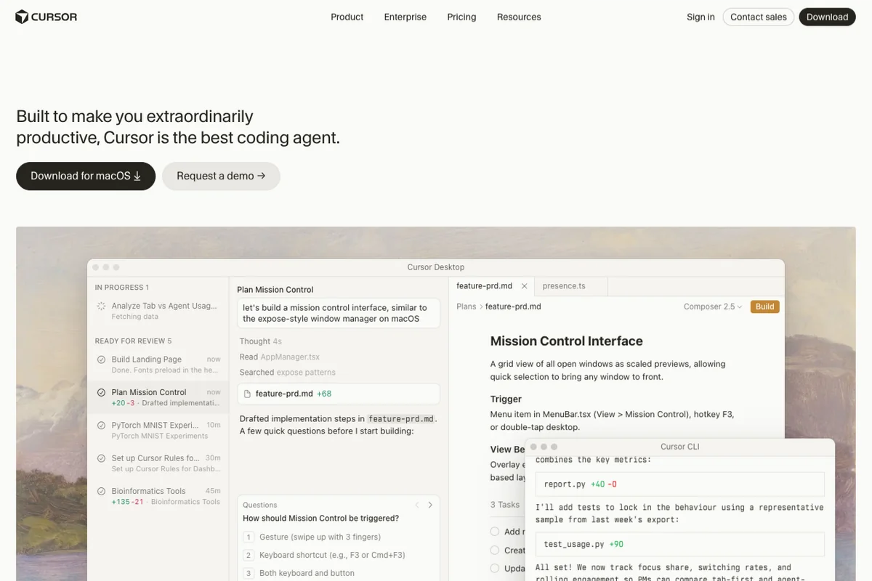872x581 pixels.
Task: Toggle the task circle beginning Creat
Action: [495, 550]
